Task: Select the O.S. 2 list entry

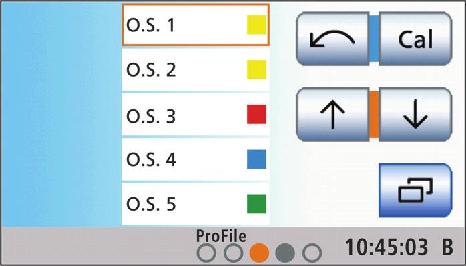Action: [196, 70]
